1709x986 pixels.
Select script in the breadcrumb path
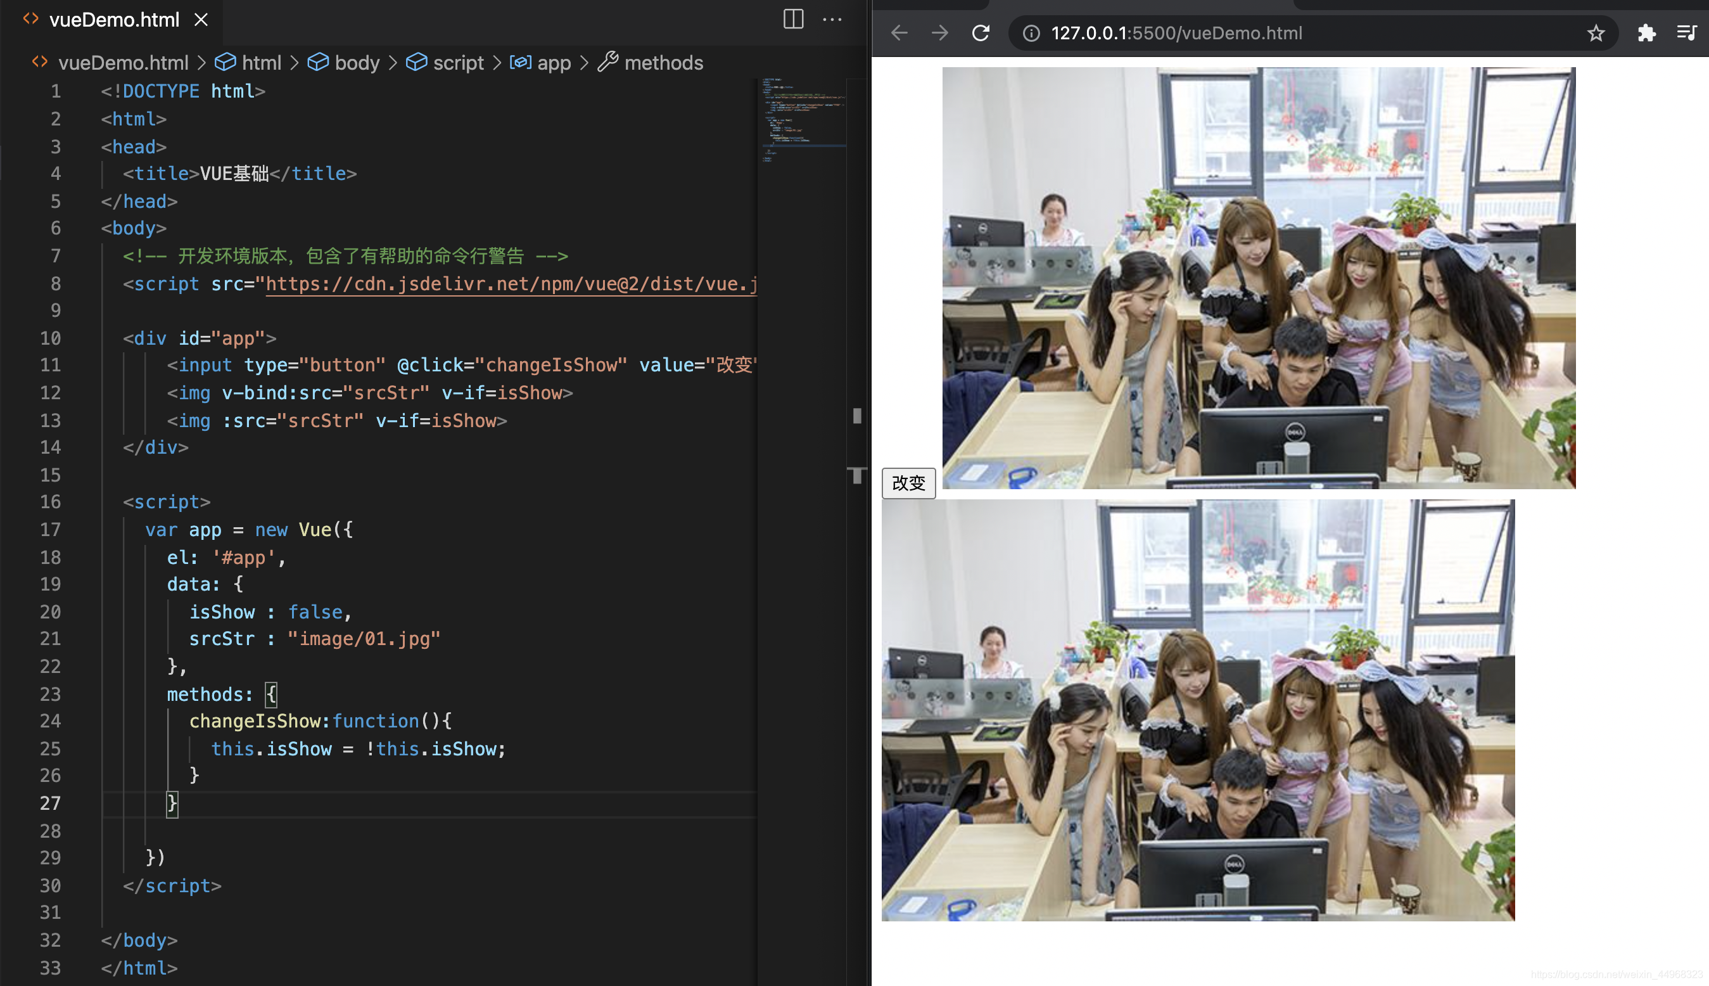point(458,63)
